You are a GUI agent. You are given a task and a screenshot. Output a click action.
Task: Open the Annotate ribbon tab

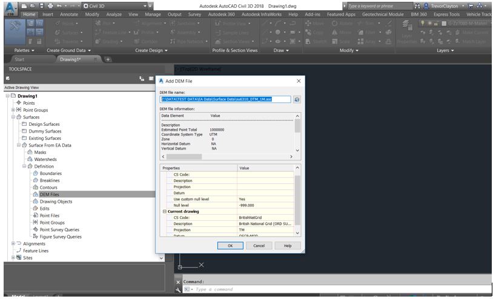(69, 14)
